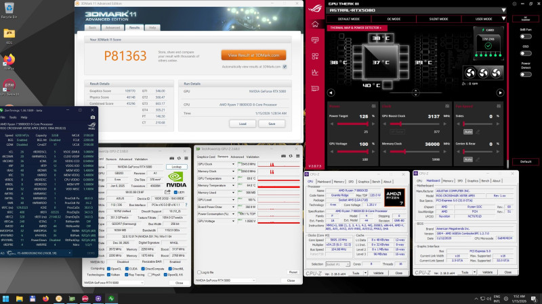The height and width of the screenshot is (304, 542).
Task: Click the screenshot camera icon in GPU-Z Graphics Card window
Action: coord(172,158)
